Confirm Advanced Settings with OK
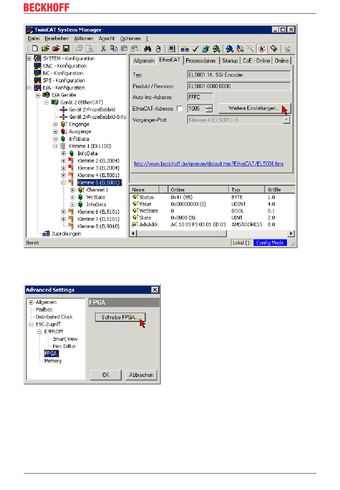The width and height of the screenshot is (340, 490). [x=106, y=375]
